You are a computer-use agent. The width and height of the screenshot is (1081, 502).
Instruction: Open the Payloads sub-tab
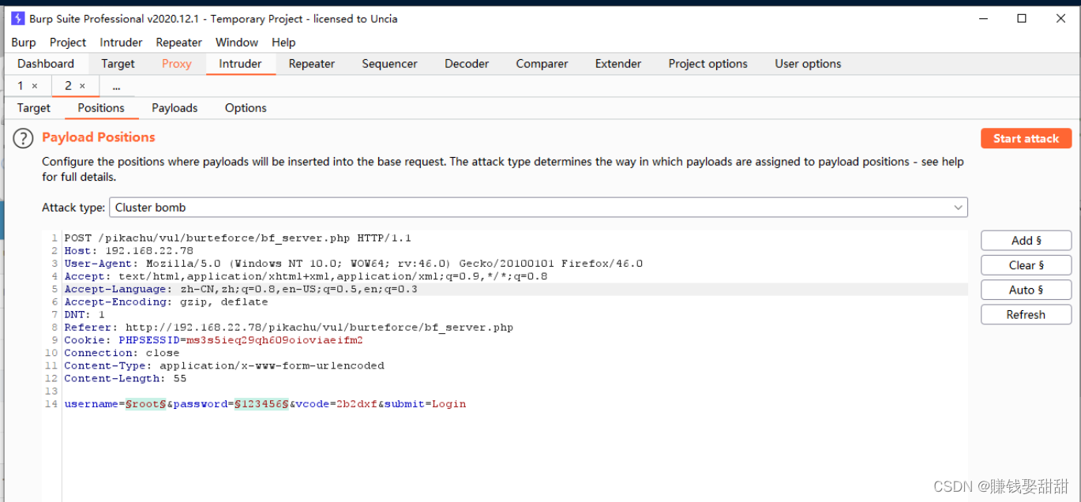[x=175, y=108]
